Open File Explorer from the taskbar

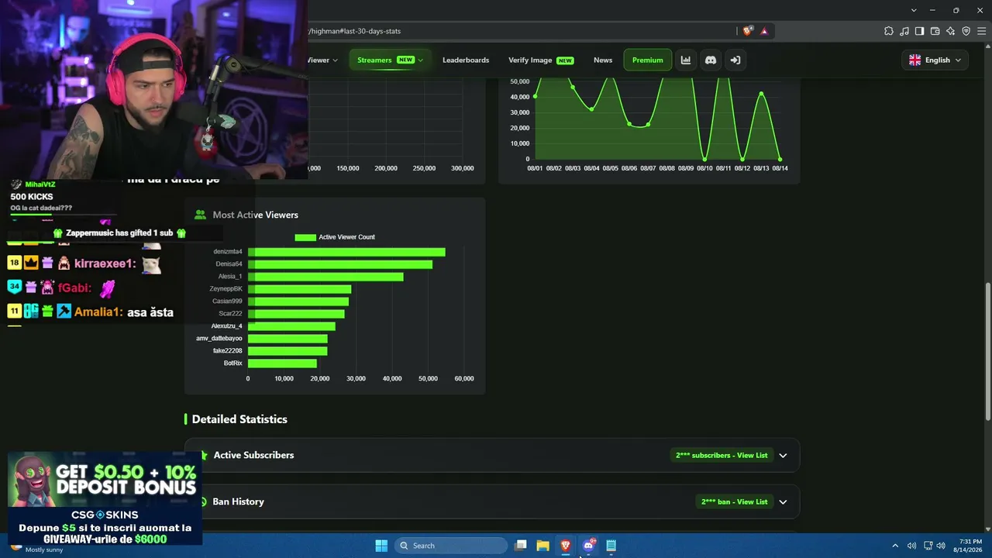tap(542, 546)
